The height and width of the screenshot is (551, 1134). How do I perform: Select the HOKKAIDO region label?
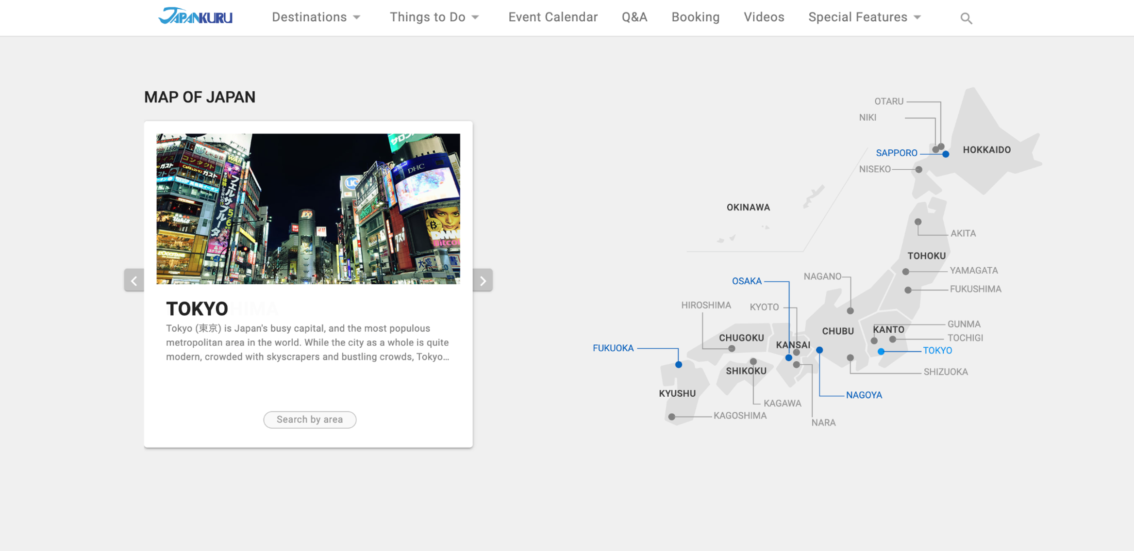(986, 150)
